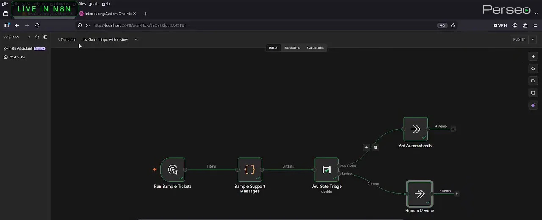Open the Tools menu
This screenshot has width=542, height=220.
[94, 4]
